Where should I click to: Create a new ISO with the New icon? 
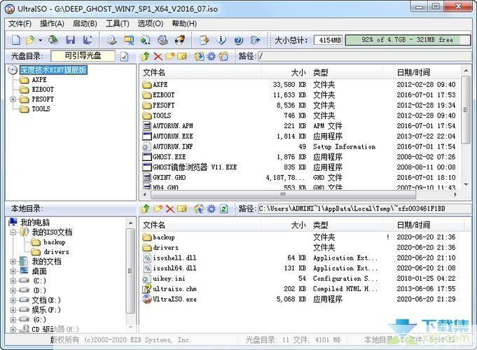coord(16,40)
